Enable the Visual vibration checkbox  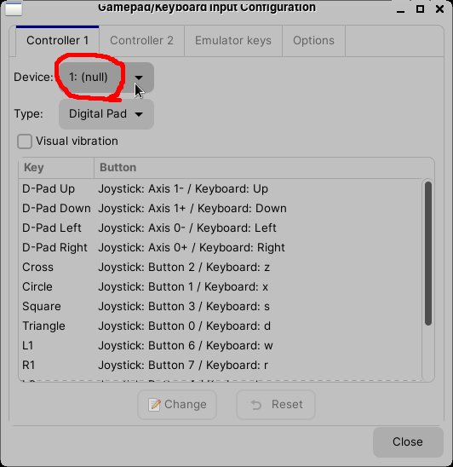25,141
